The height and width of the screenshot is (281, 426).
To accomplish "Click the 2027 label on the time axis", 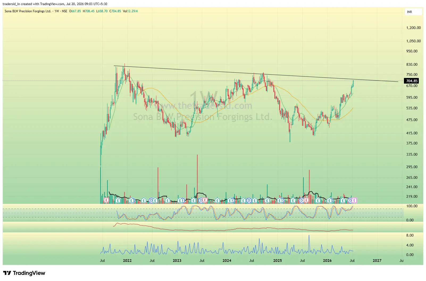I will pos(377,261).
